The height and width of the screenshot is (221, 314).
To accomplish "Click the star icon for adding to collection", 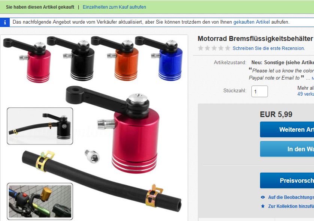I will tap(263, 206).
